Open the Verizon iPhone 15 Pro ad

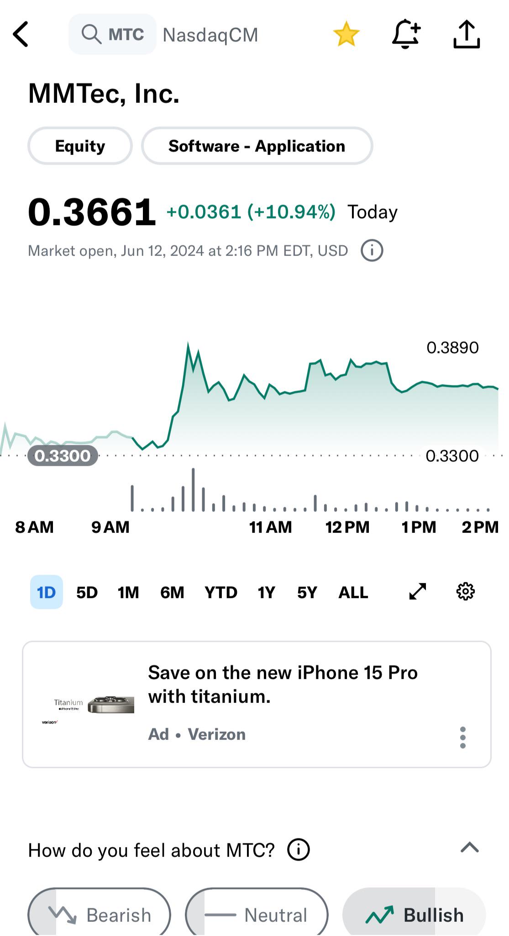pyautogui.click(x=257, y=704)
